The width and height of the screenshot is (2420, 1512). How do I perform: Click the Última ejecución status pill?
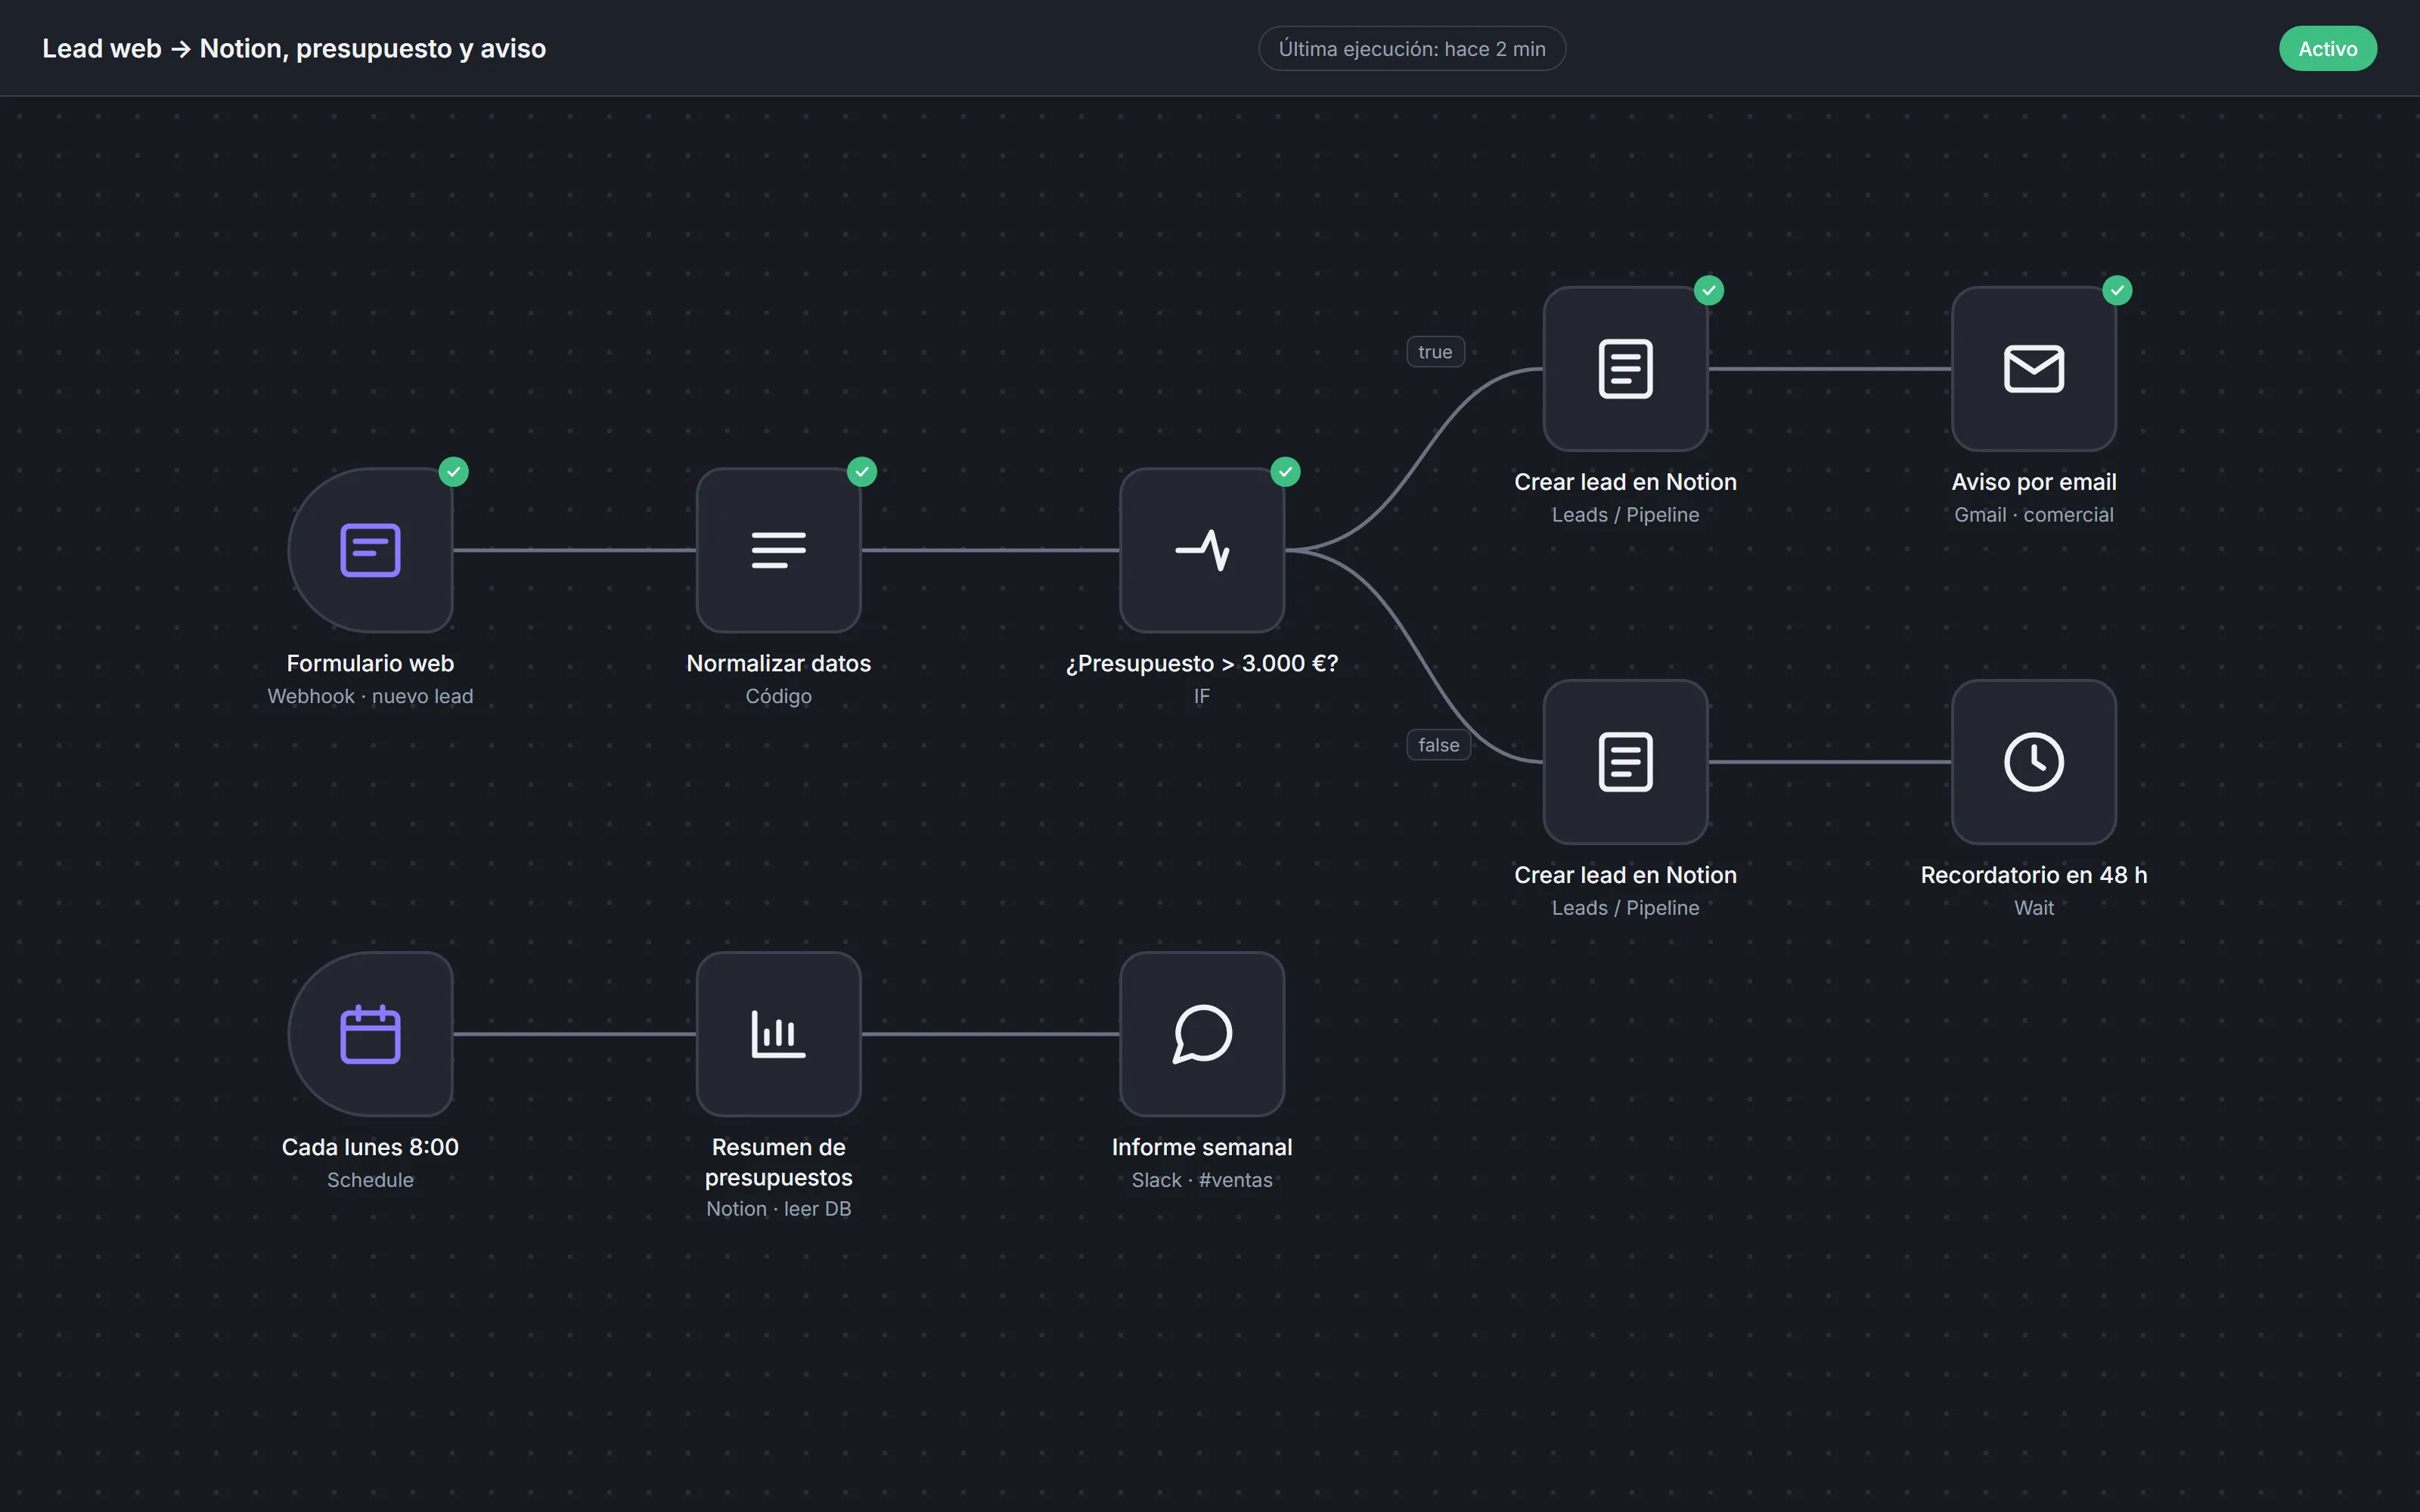[1411, 49]
